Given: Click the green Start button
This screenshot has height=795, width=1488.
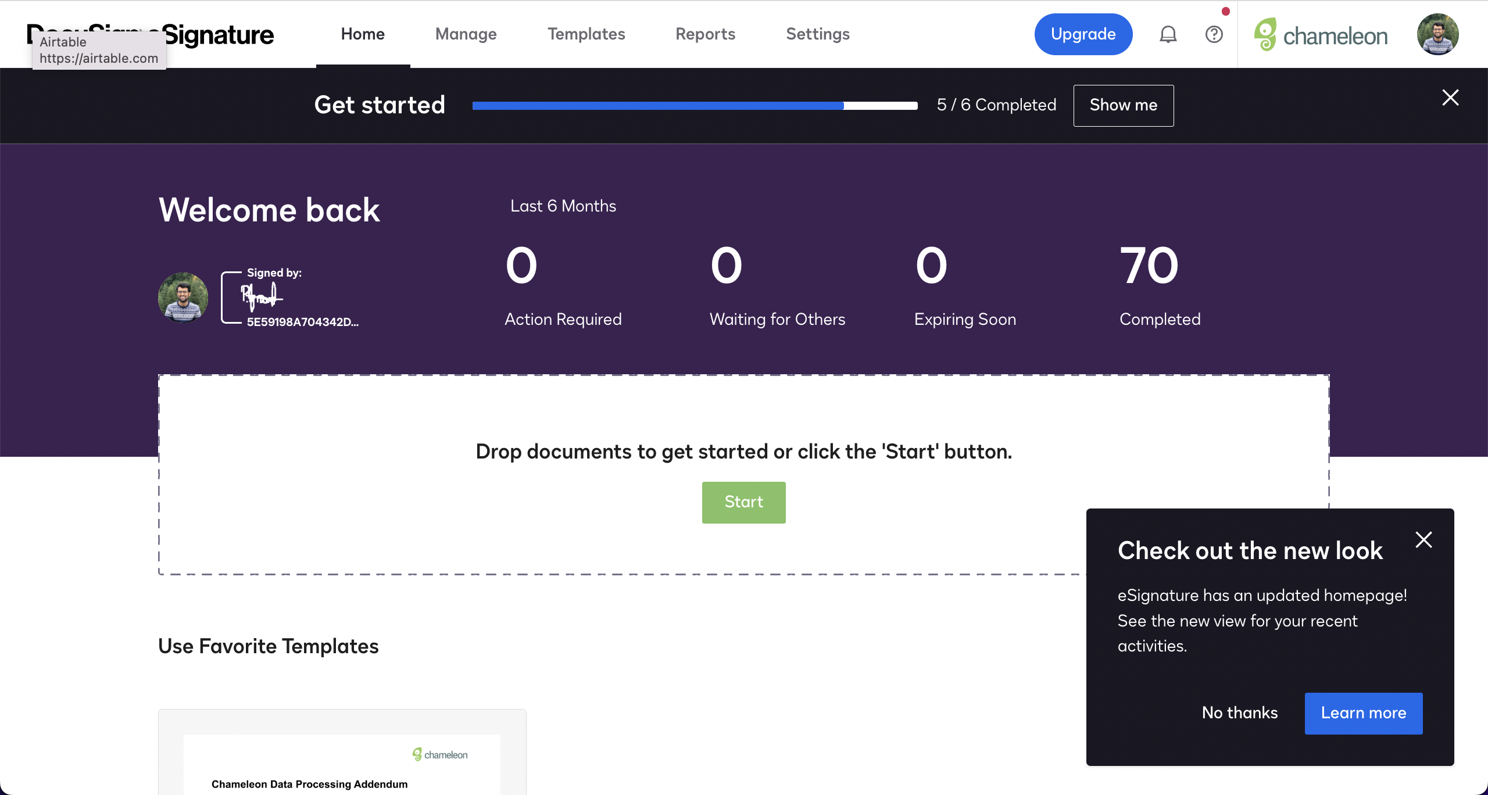Looking at the screenshot, I should pyautogui.click(x=743, y=502).
